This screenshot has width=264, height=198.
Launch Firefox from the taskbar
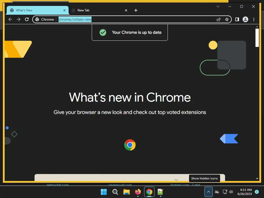[x=138, y=192]
